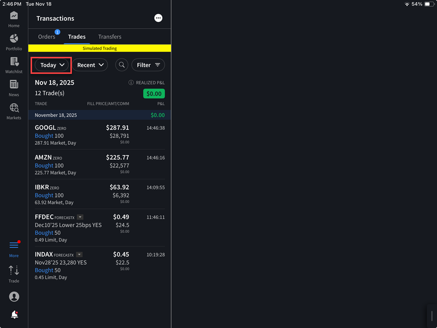The image size is (437, 328).
Task: Click the INDAX fill price $0.45
Action: point(121,254)
